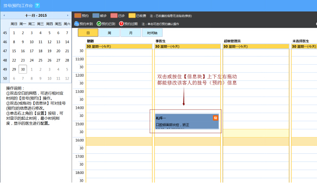
Task: Click the 已诊 red color swatch
Action: tap(114, 16)
